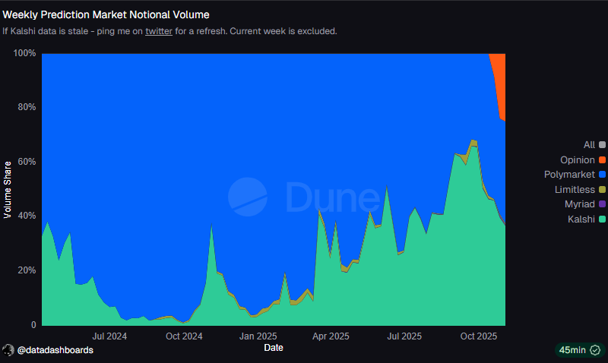Screen dimensions: 608x363
Task: Click the datadashboards avatar icon
Action: pos(9,350)
